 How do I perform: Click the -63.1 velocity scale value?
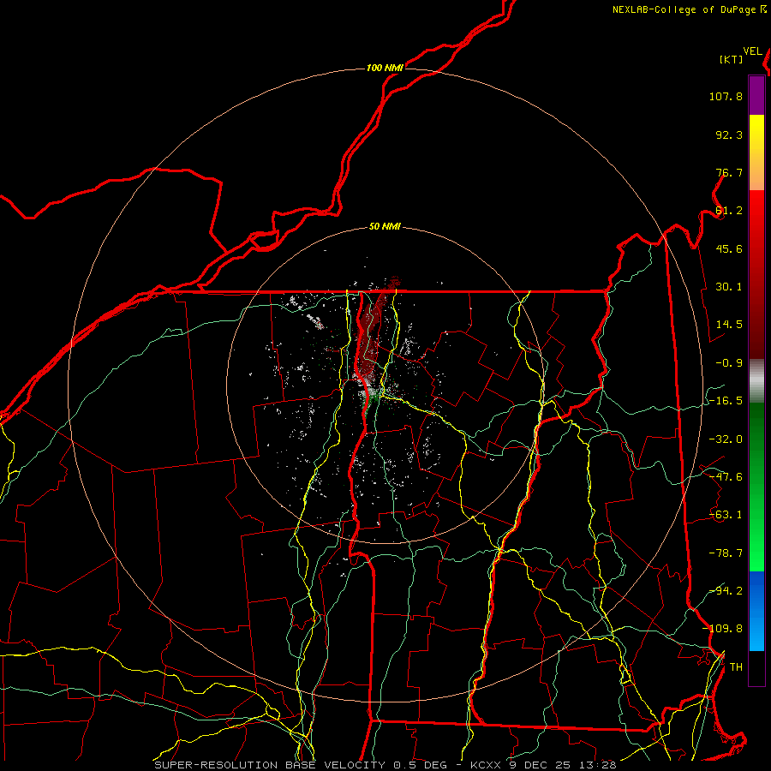click(x=726, y=515)
